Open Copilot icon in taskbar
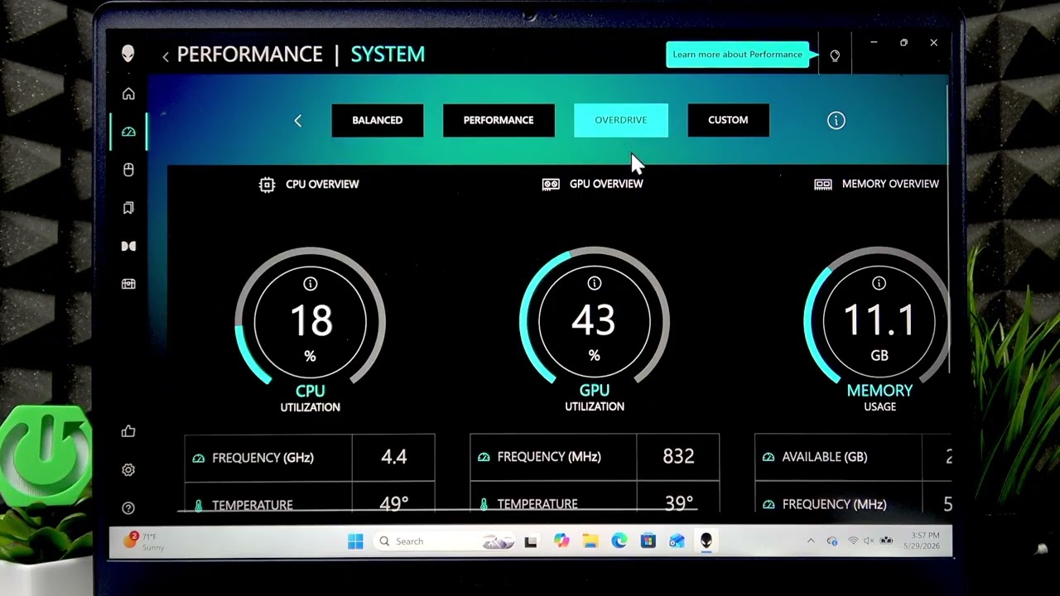This screenshot has height=596, width=1060. 561,541
